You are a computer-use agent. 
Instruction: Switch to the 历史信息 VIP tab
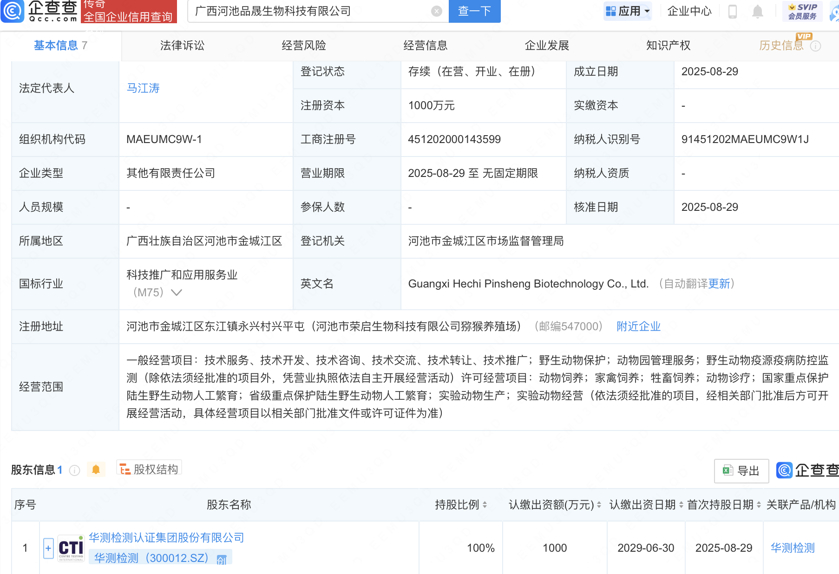pos(781,46)
